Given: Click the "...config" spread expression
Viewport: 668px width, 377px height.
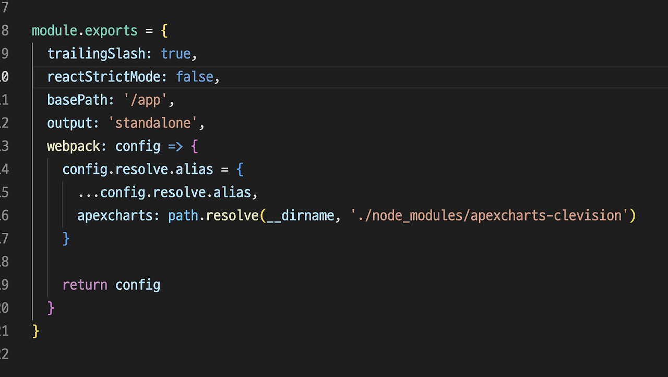Looking at the screenshot, I should (x=111, y=192).
